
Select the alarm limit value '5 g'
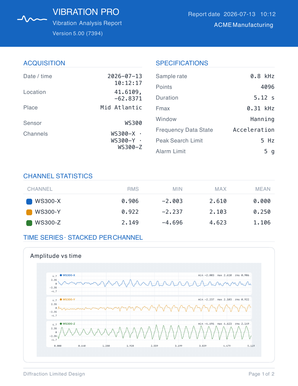269,151
